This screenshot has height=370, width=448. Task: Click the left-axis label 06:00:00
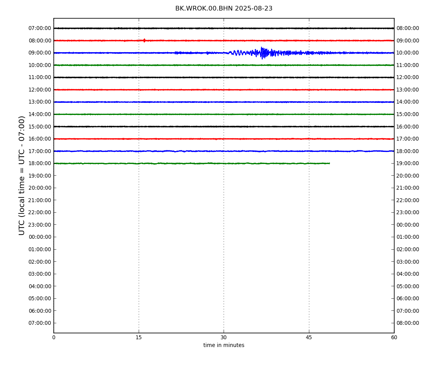pyautogui.click(x=40, y=311)
